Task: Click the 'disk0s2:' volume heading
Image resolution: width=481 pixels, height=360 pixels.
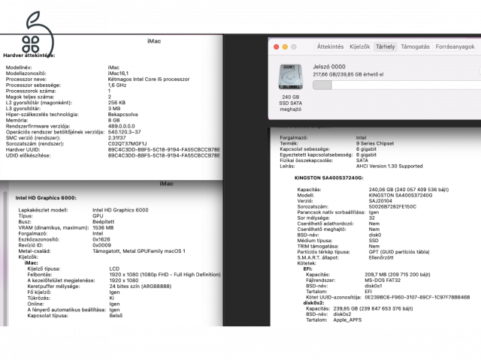Action: [313, 303]
